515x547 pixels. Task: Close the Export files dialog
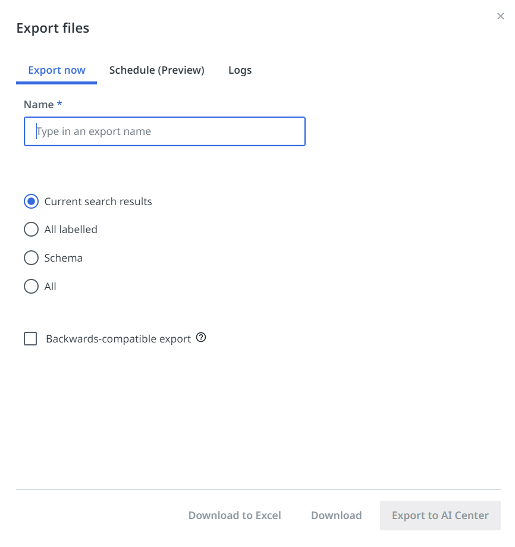[500, 17]
